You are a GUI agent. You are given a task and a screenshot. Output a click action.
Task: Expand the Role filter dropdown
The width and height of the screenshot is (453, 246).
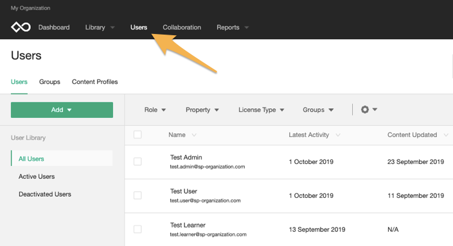(x=155, y=110)
